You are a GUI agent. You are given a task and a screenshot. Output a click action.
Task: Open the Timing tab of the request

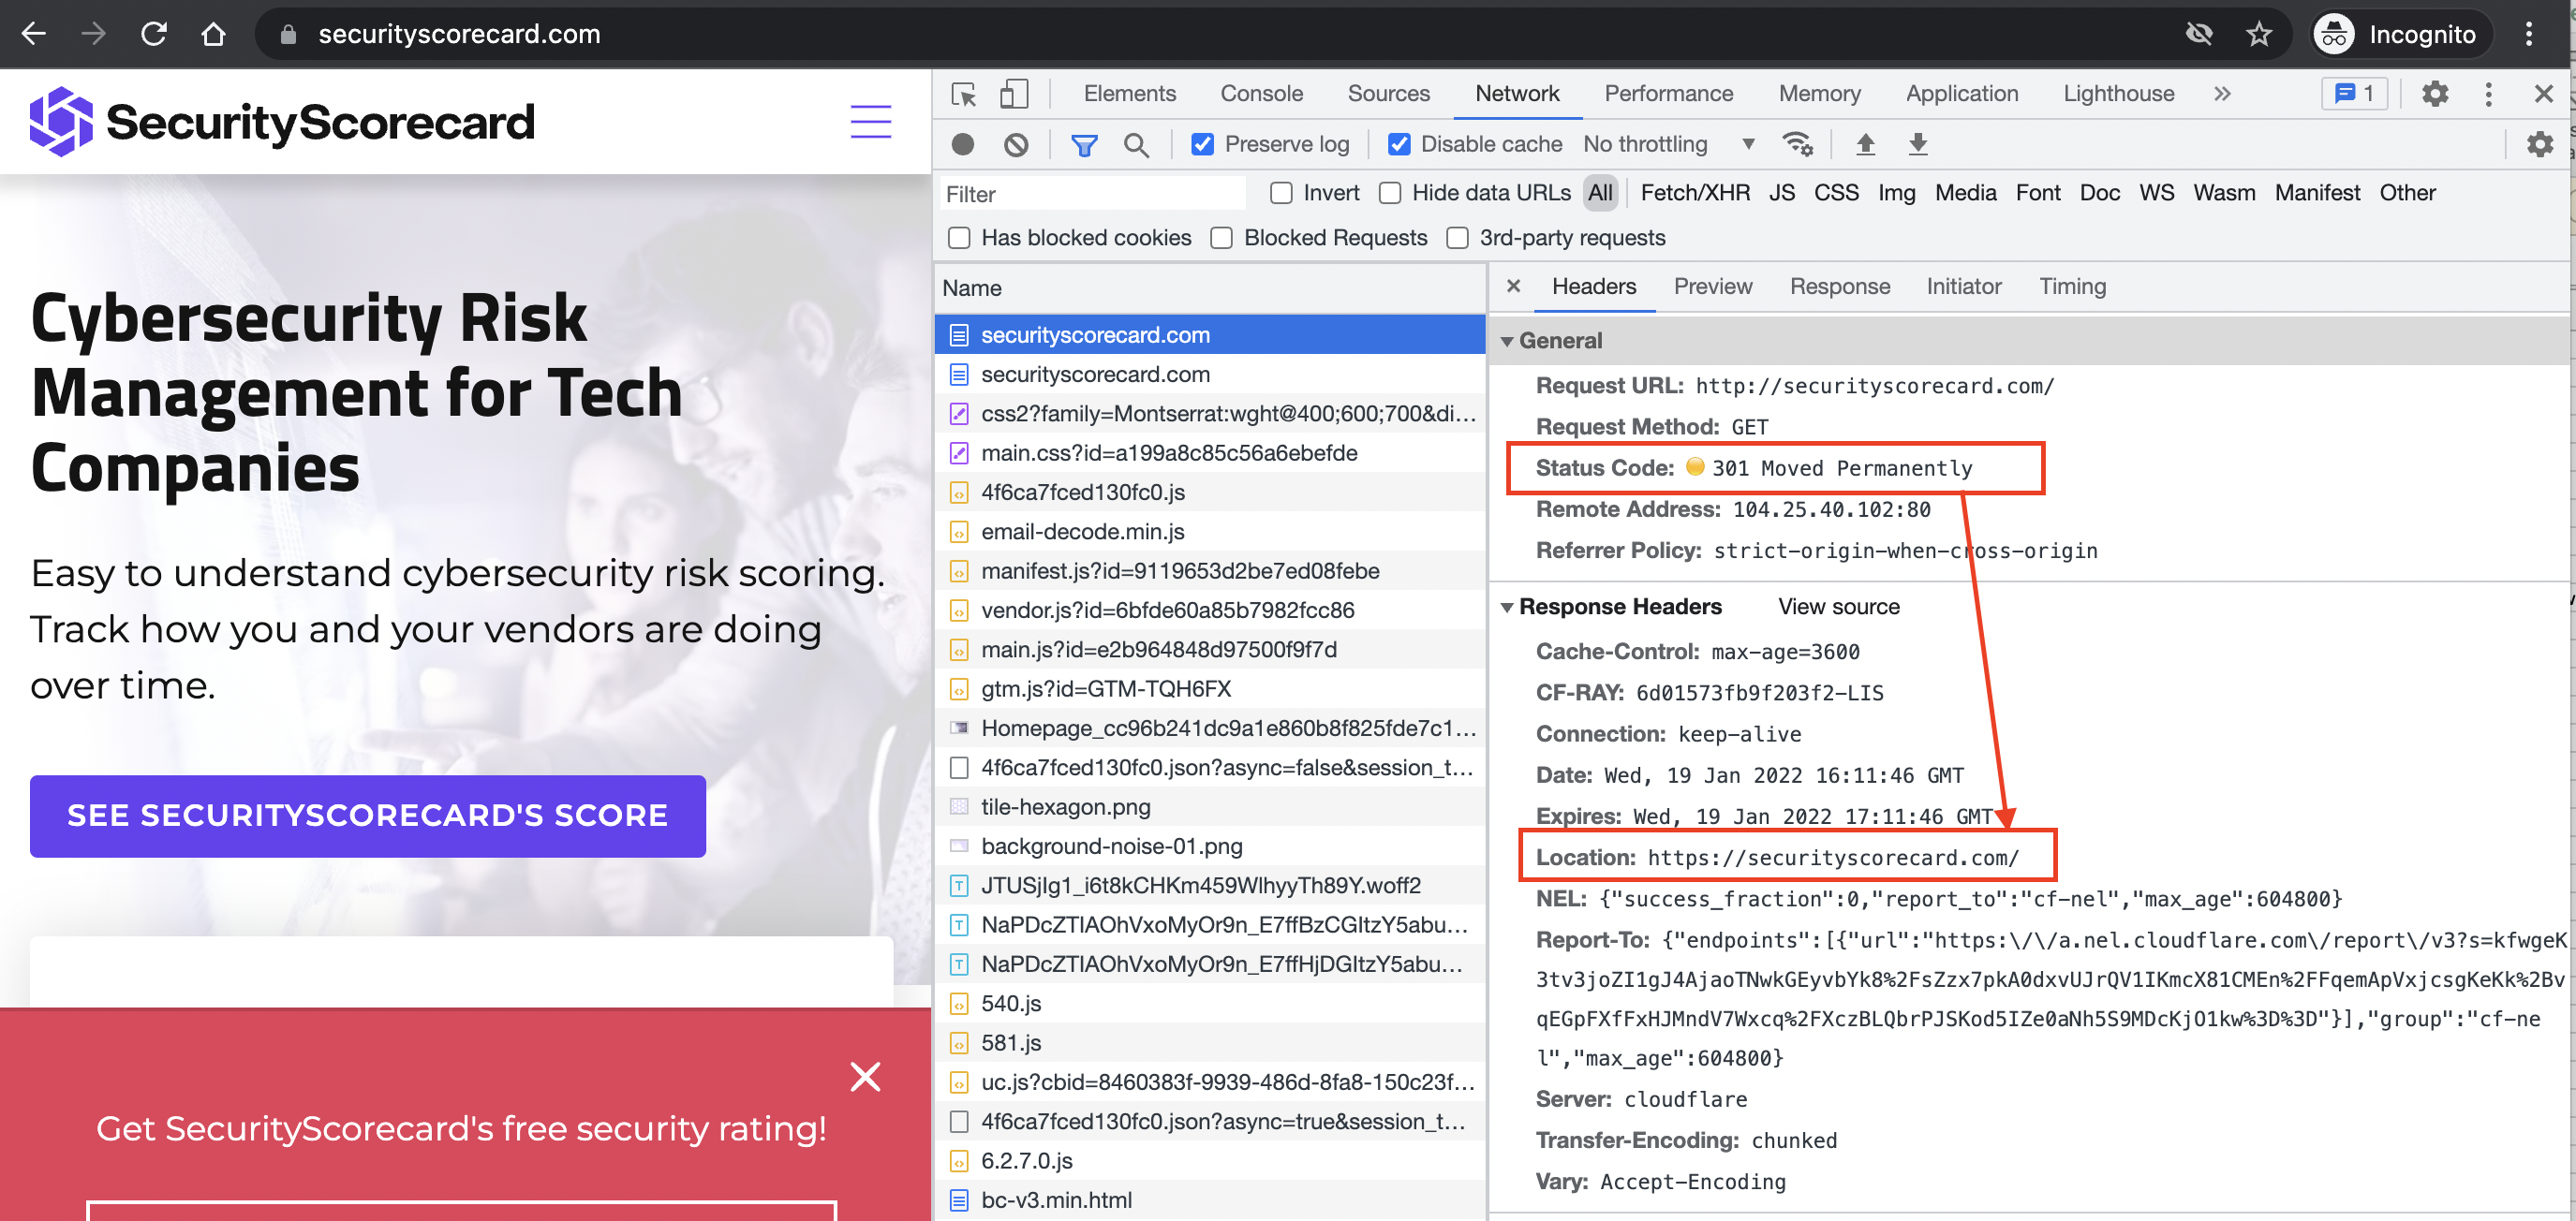2071,286
